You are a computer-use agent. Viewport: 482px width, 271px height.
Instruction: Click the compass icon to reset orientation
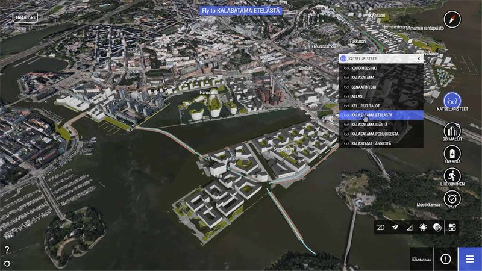click(452, 19)
